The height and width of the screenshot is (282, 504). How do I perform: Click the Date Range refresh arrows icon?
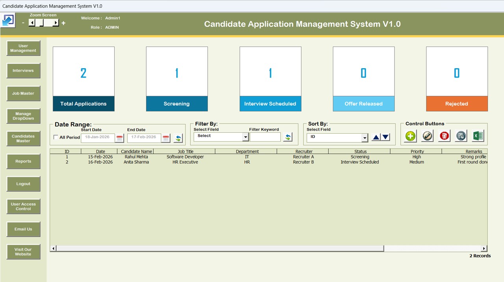tap(179, 138)
